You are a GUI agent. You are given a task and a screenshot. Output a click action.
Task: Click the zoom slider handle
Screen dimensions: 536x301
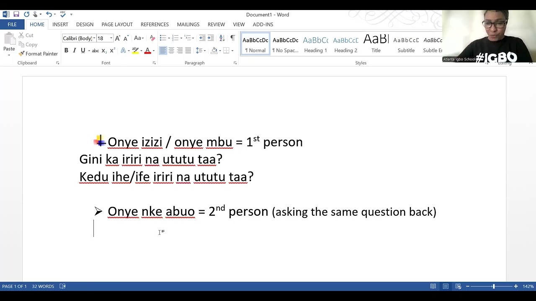[494, 286]
